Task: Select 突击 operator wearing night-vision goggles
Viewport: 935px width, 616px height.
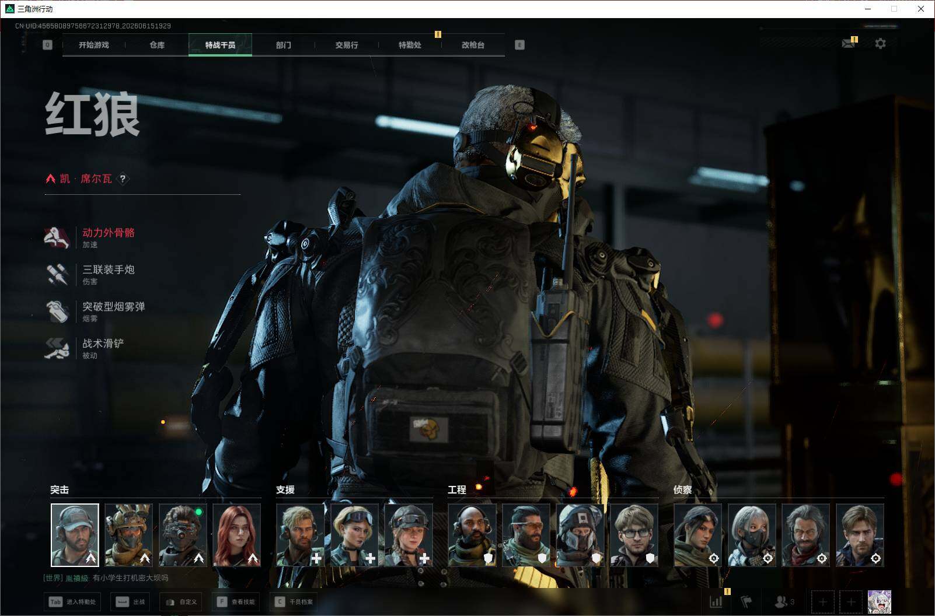Action: coord(183,535)
